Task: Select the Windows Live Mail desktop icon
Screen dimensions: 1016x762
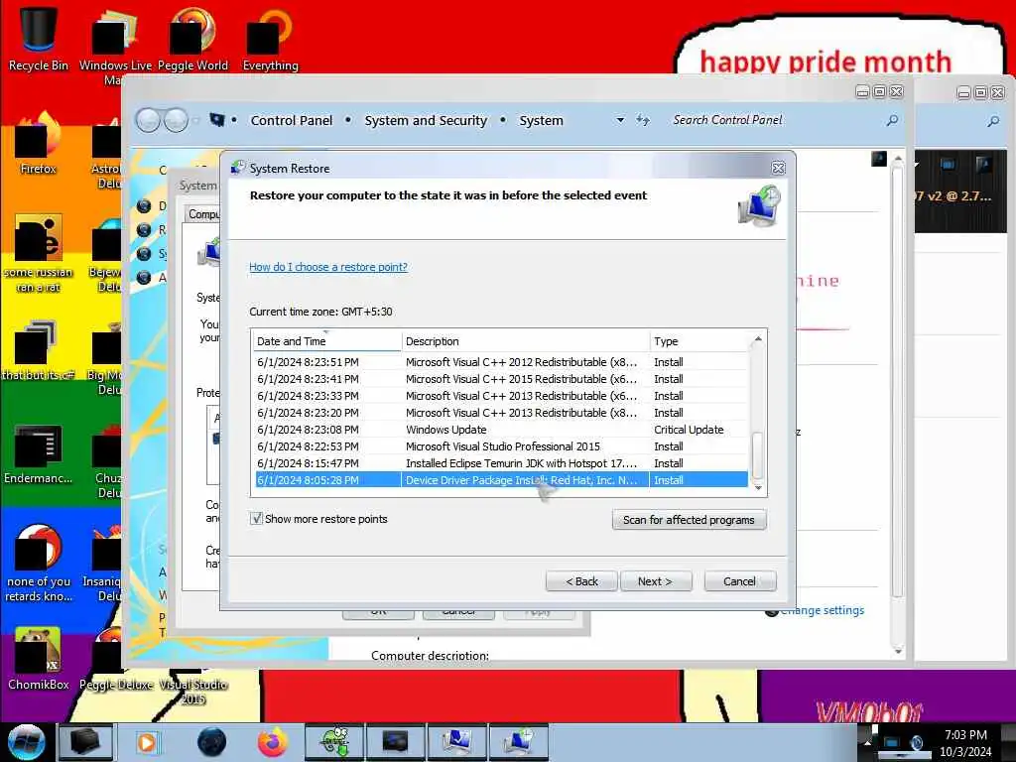Action: point(115,46)
